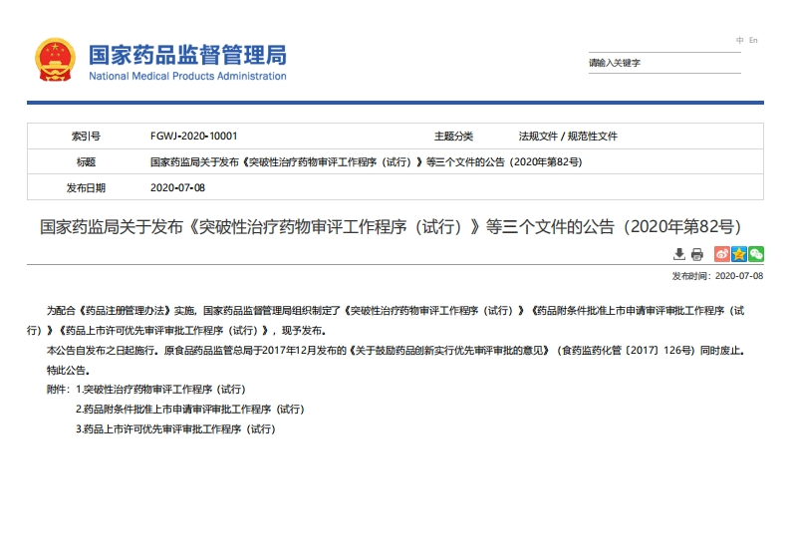Open attachment 3 药品上市许可优先审评审批工作程序
This screenshot has width=790, height=559.
174,428
